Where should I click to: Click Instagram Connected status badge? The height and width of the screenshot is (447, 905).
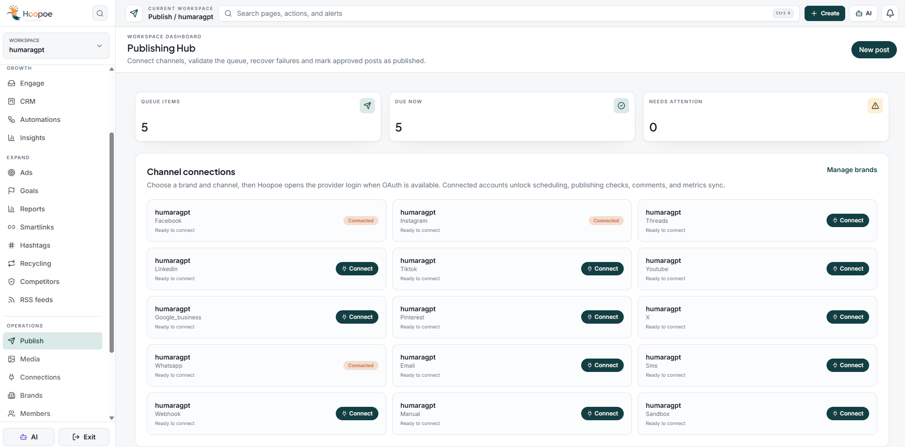(x=606, y=221)
